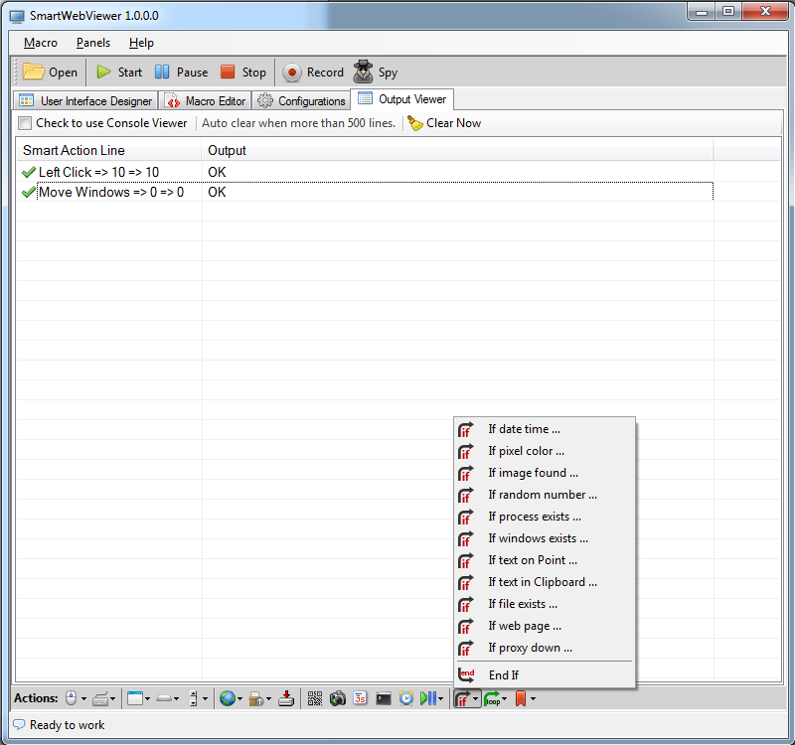Launch the Spy tool icon
The height and width of the screenshot is (745, 795).
click(x=363, y=72)
